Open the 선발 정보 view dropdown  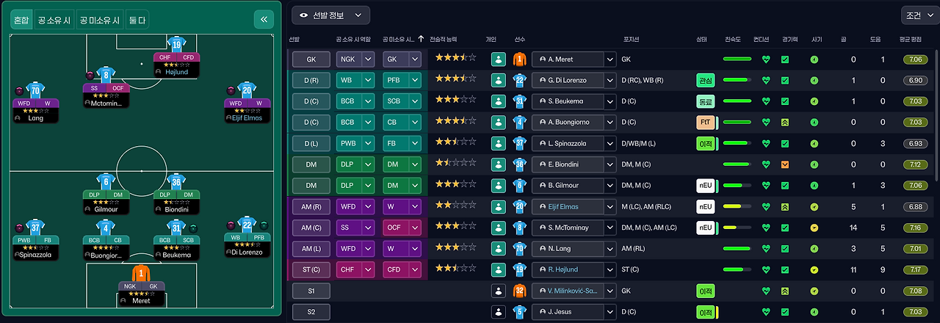coord(330,15)
